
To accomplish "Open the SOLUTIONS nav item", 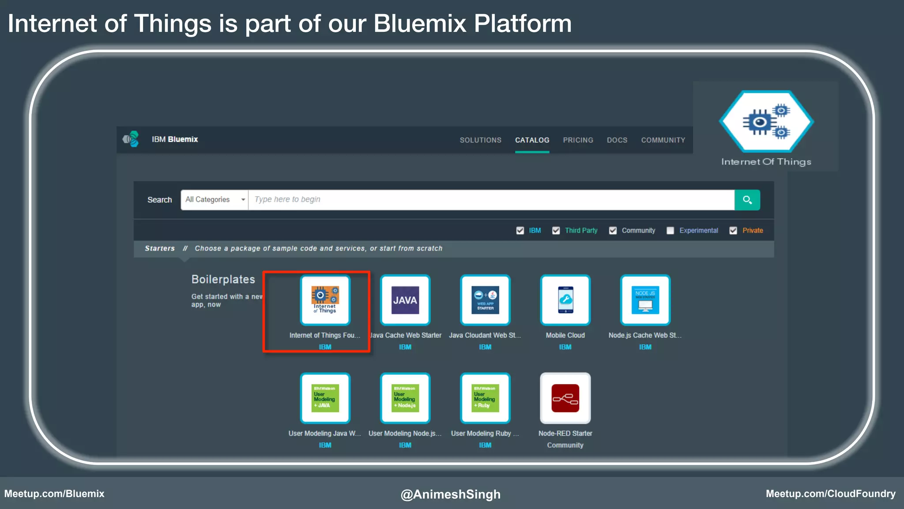I will click(x=481, y=140).
